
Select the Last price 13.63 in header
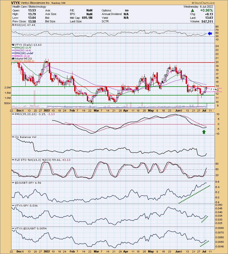(x=209, y=18)
